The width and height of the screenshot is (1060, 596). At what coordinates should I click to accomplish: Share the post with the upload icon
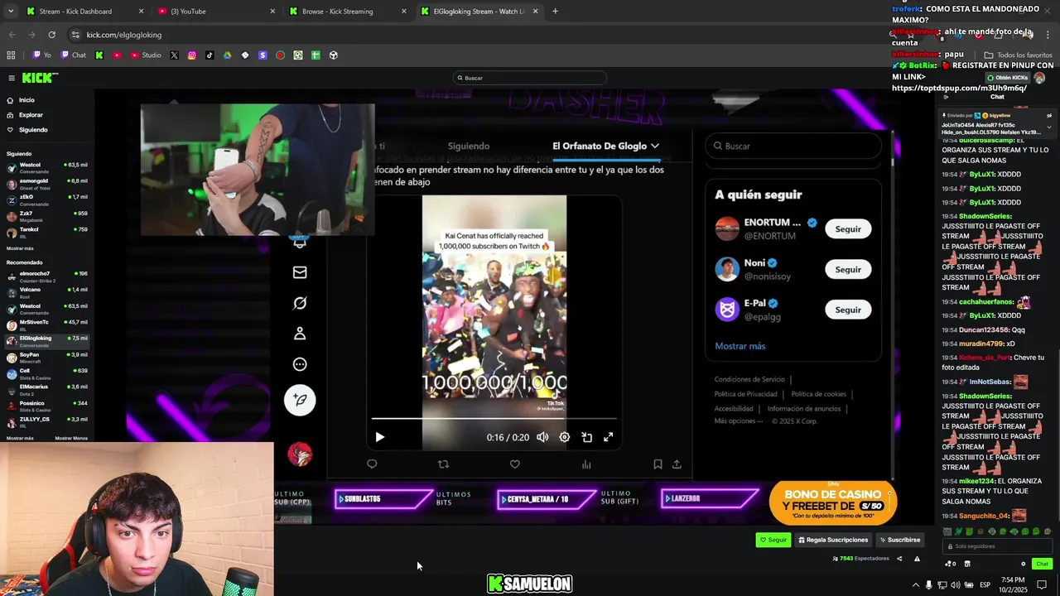677,464
